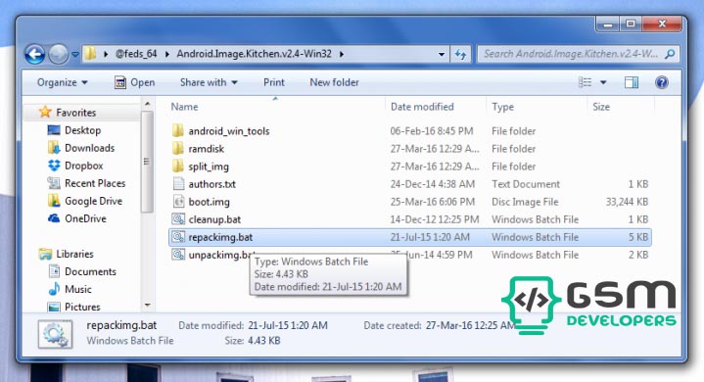Refresh the folder view
Image resolution: width=704 pixels, height=382 pixels.
coord(460,54)
